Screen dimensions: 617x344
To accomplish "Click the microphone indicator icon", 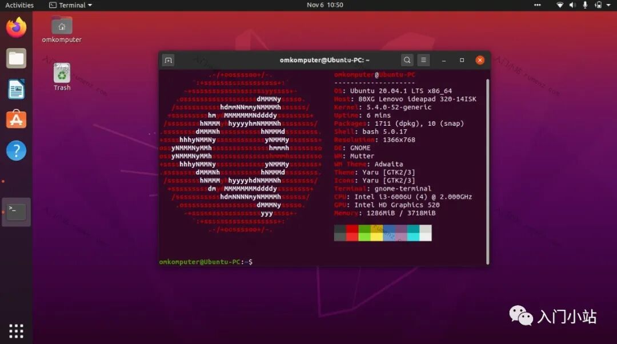I will (585, 5).
